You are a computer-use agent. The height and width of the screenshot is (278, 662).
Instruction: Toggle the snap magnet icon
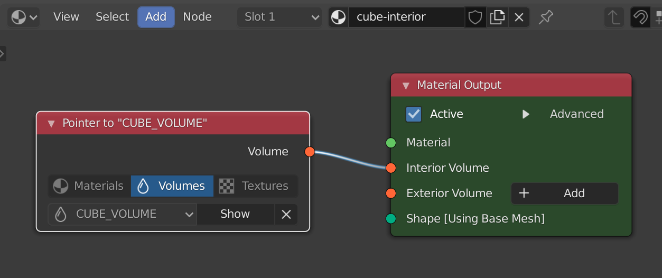coord(640,17)
